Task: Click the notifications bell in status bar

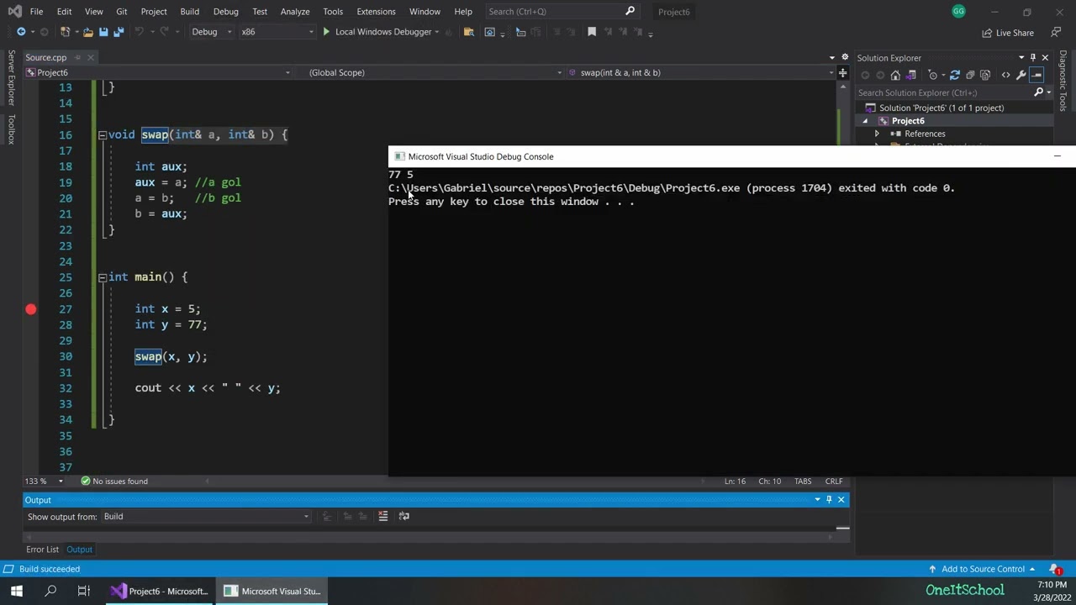Action: (1056, 569)
